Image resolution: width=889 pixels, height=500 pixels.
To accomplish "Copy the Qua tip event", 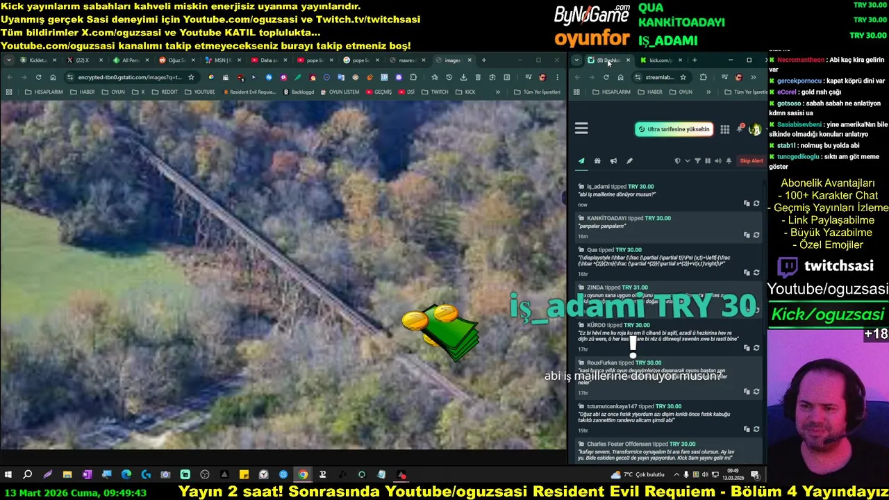I will click(747, 272).
